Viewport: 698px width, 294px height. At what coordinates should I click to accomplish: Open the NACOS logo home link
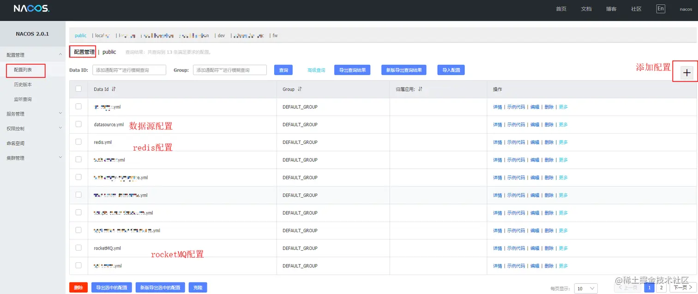coord(31,9)
